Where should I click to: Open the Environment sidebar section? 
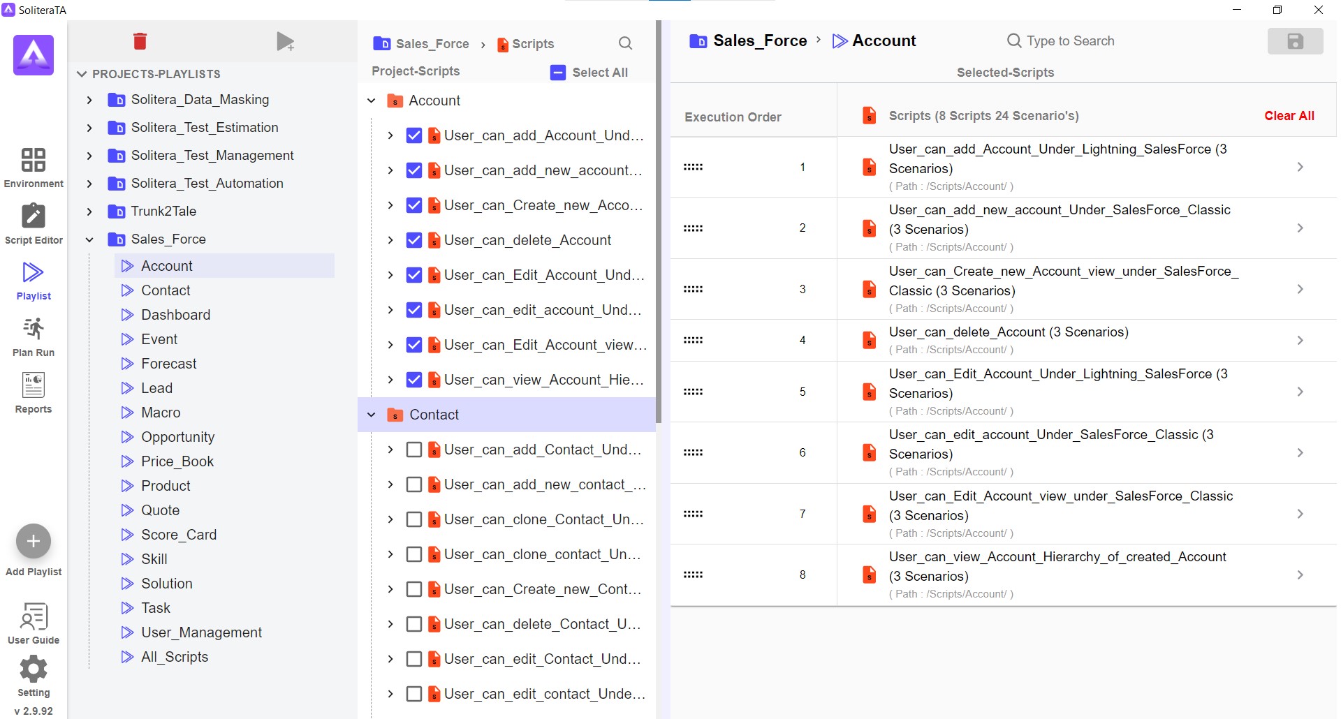[x=34, y=168]
